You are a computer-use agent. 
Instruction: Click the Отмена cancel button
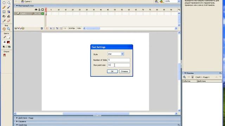coord(124,71)
